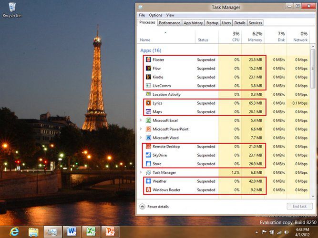Click the Microsoft Excel process icon

point(148,120)
